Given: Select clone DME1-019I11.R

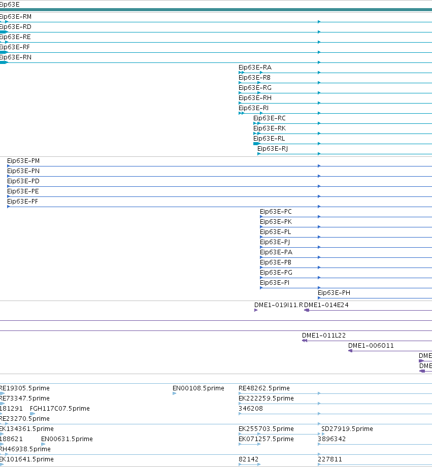Looking at the screenshot, I should (x=279, y=305).
